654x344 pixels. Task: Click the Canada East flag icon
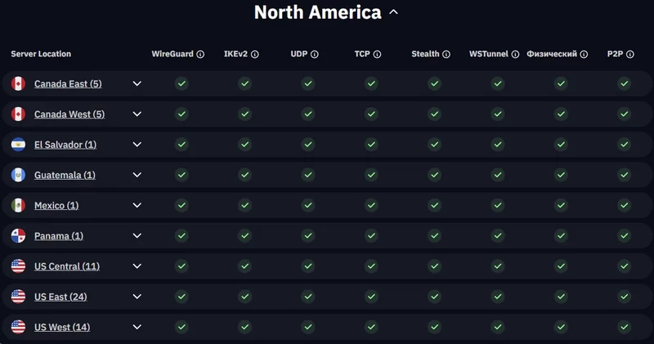[18, 84]
